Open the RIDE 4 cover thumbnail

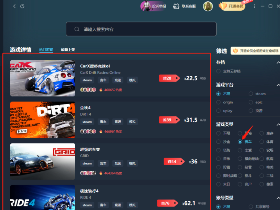pyautogui.click(x=42, y=197)
